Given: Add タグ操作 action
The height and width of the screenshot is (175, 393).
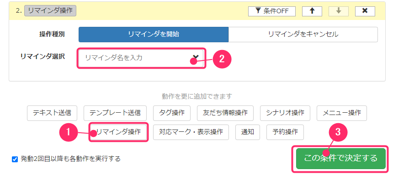Looking at the screenshot, I should (x=172, y=113).
